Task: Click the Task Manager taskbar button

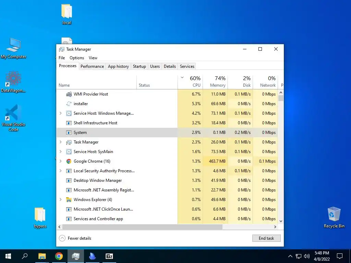Action: pyautogui.click(x=76, y=256)
